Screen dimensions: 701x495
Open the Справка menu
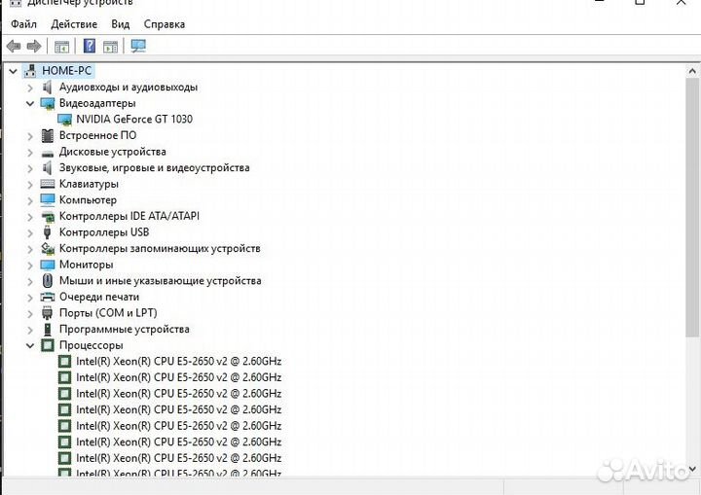click(x=164, y=23)
